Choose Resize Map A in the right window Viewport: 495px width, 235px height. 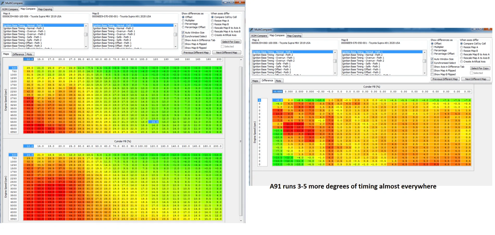[x=461, y=47]
